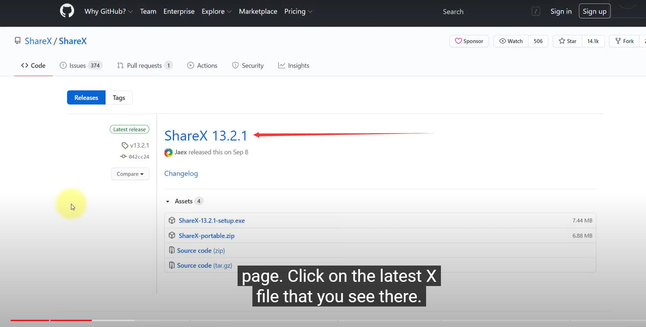The width and height of the screenshot is (646, 327).
Task: Open the Enterprise page link
Action: (x=179, y=11)
